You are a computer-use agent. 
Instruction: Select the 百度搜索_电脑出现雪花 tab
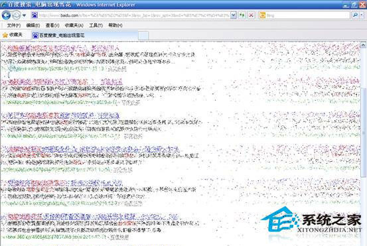(84, 35)
